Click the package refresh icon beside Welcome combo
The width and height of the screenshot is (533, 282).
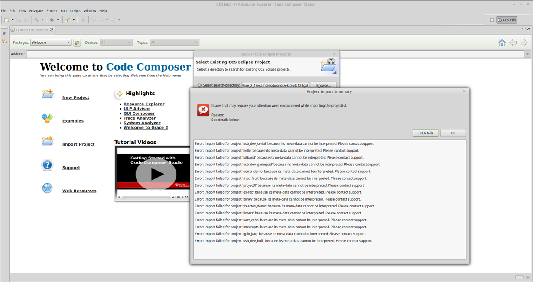click(77, 42)
